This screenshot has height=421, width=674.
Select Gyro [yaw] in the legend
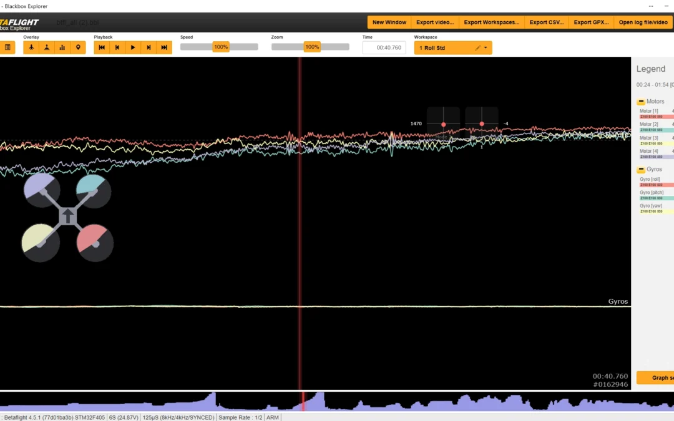pos(650,206)
